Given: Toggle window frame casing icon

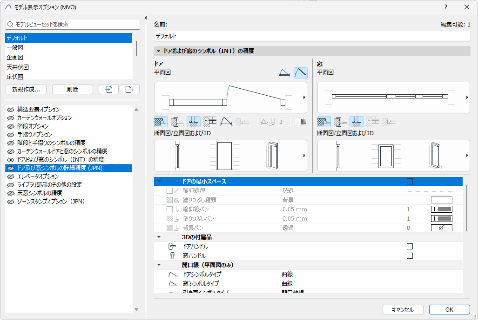Looking at the screenshot, I should 340,122.
